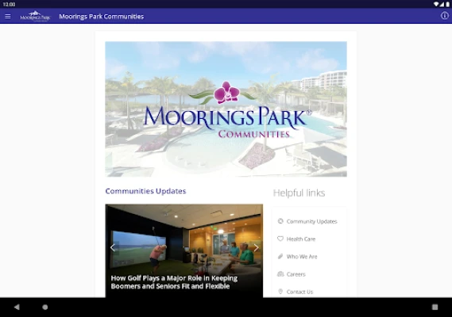This screenshot has height=317, width=452.
Task: Advance to next slide in updates carousel
Action: pos(256,247)
